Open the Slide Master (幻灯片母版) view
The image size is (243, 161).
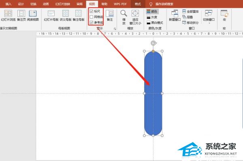tap(51, 15)
